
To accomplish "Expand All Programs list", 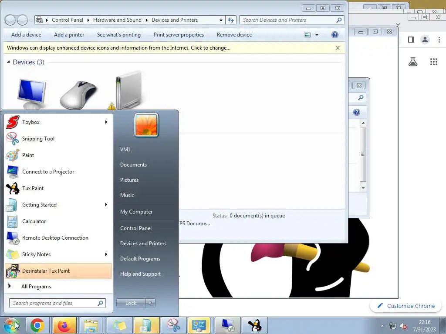I will click(x=58, y=286).
